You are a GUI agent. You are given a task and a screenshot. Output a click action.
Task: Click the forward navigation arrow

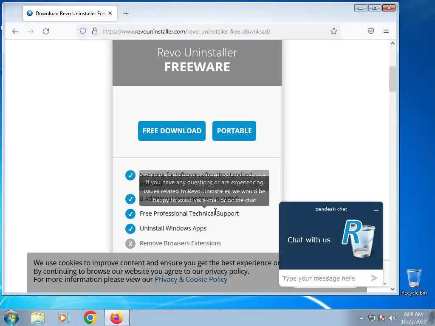point(31,31)
